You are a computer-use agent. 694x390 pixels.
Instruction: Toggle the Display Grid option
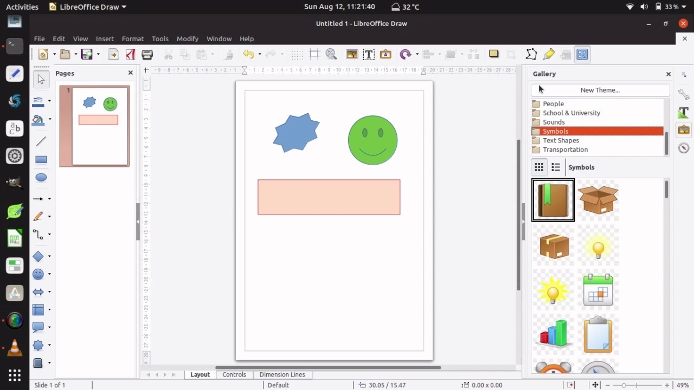(297, 54)
